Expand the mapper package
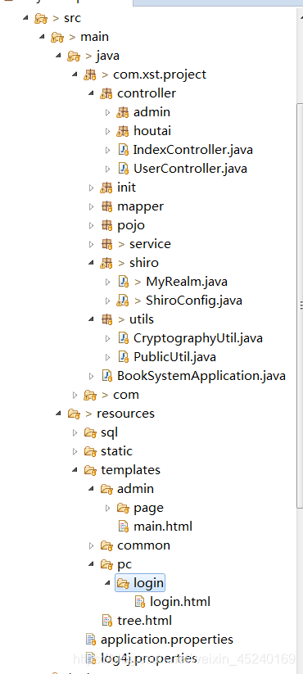 (91, 206)
